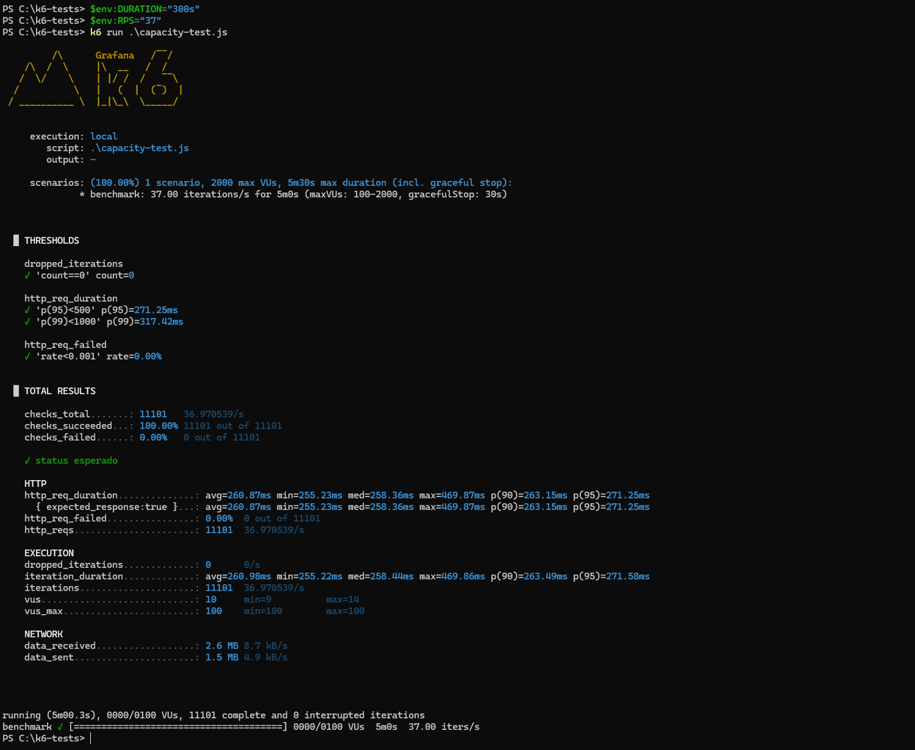Image resolution: width=915 pixels, height=750 pixels.
Task: Click the 'k6 run' command on the third prompt line
Action: pyautogui.click(x=159, y=32)
